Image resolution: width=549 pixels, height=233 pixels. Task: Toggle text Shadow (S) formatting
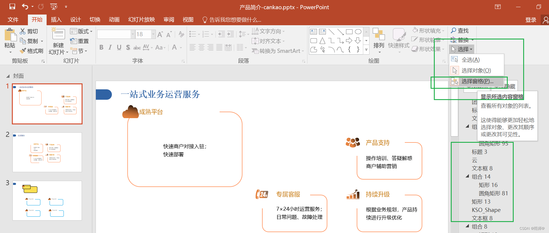click(x=128, y=47)
